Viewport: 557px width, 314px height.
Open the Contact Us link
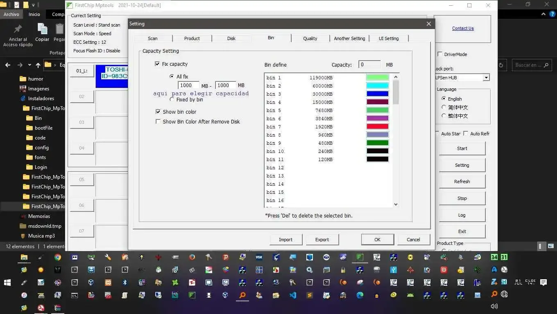(x=463, y=28)
